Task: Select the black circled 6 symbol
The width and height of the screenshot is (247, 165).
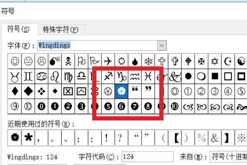Action: 121,106
